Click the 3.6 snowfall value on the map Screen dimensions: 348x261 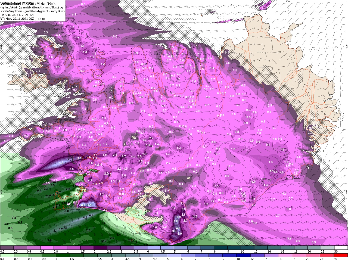(80, 158)
